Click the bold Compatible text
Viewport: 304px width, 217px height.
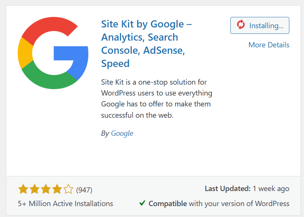pos(168,203)
